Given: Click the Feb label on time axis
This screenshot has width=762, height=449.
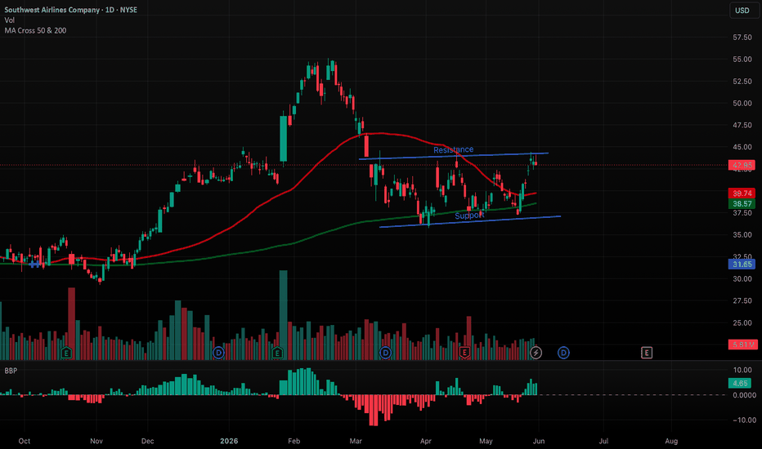Looking at the screenshot, I should click(x=294, y=441).
